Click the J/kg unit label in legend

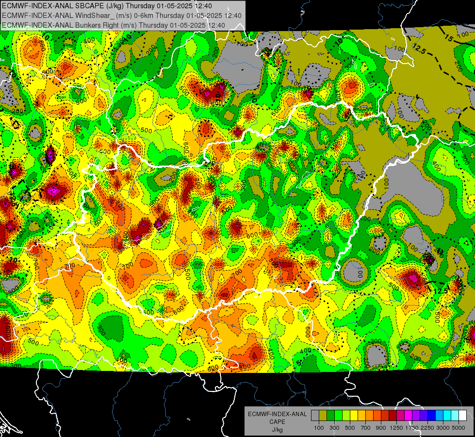pyautogui.click(x=277, y=430)
